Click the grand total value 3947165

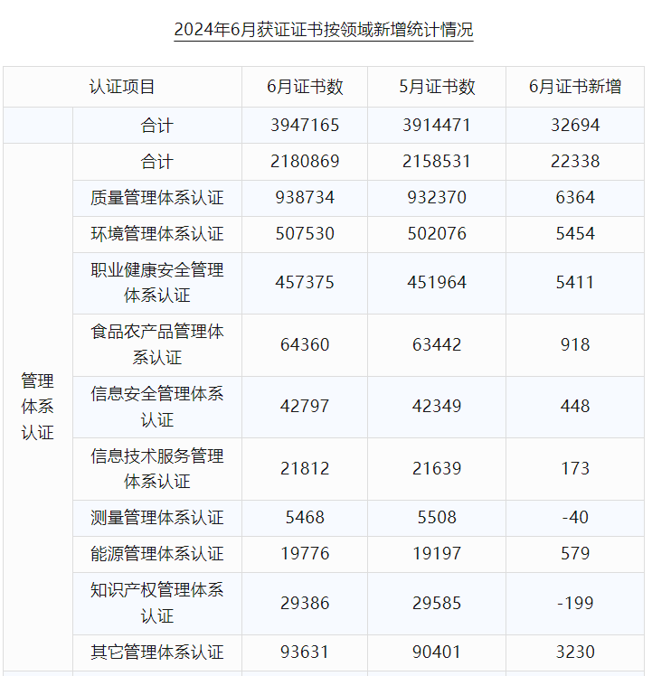[305, 125]
